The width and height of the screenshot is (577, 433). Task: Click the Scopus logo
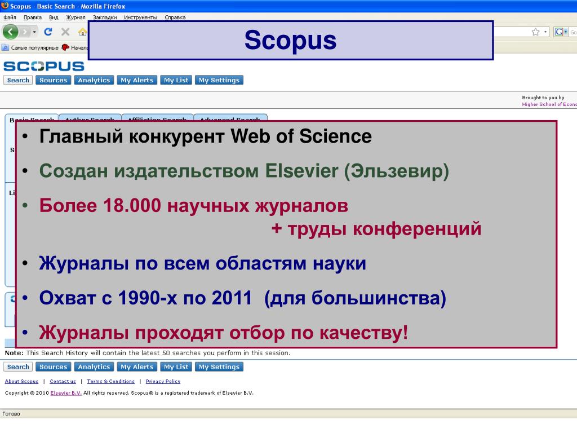coord(44,67)
